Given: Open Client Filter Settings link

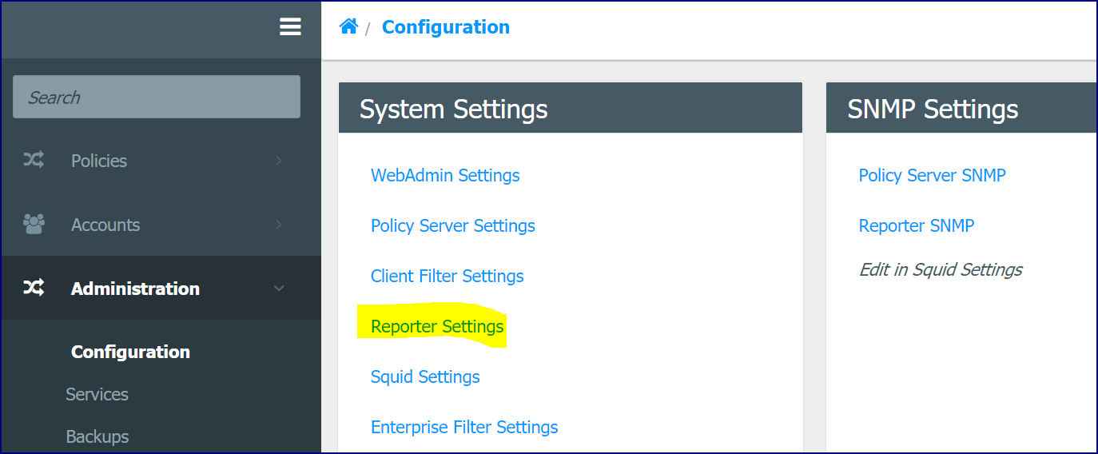Looking at the screenshot, I should click(448, 276).
